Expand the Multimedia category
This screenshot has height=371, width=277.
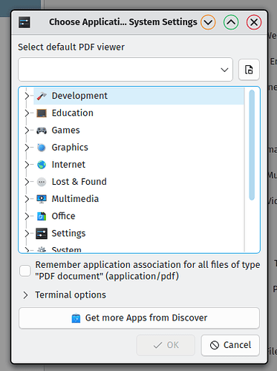tap(27, 199)
